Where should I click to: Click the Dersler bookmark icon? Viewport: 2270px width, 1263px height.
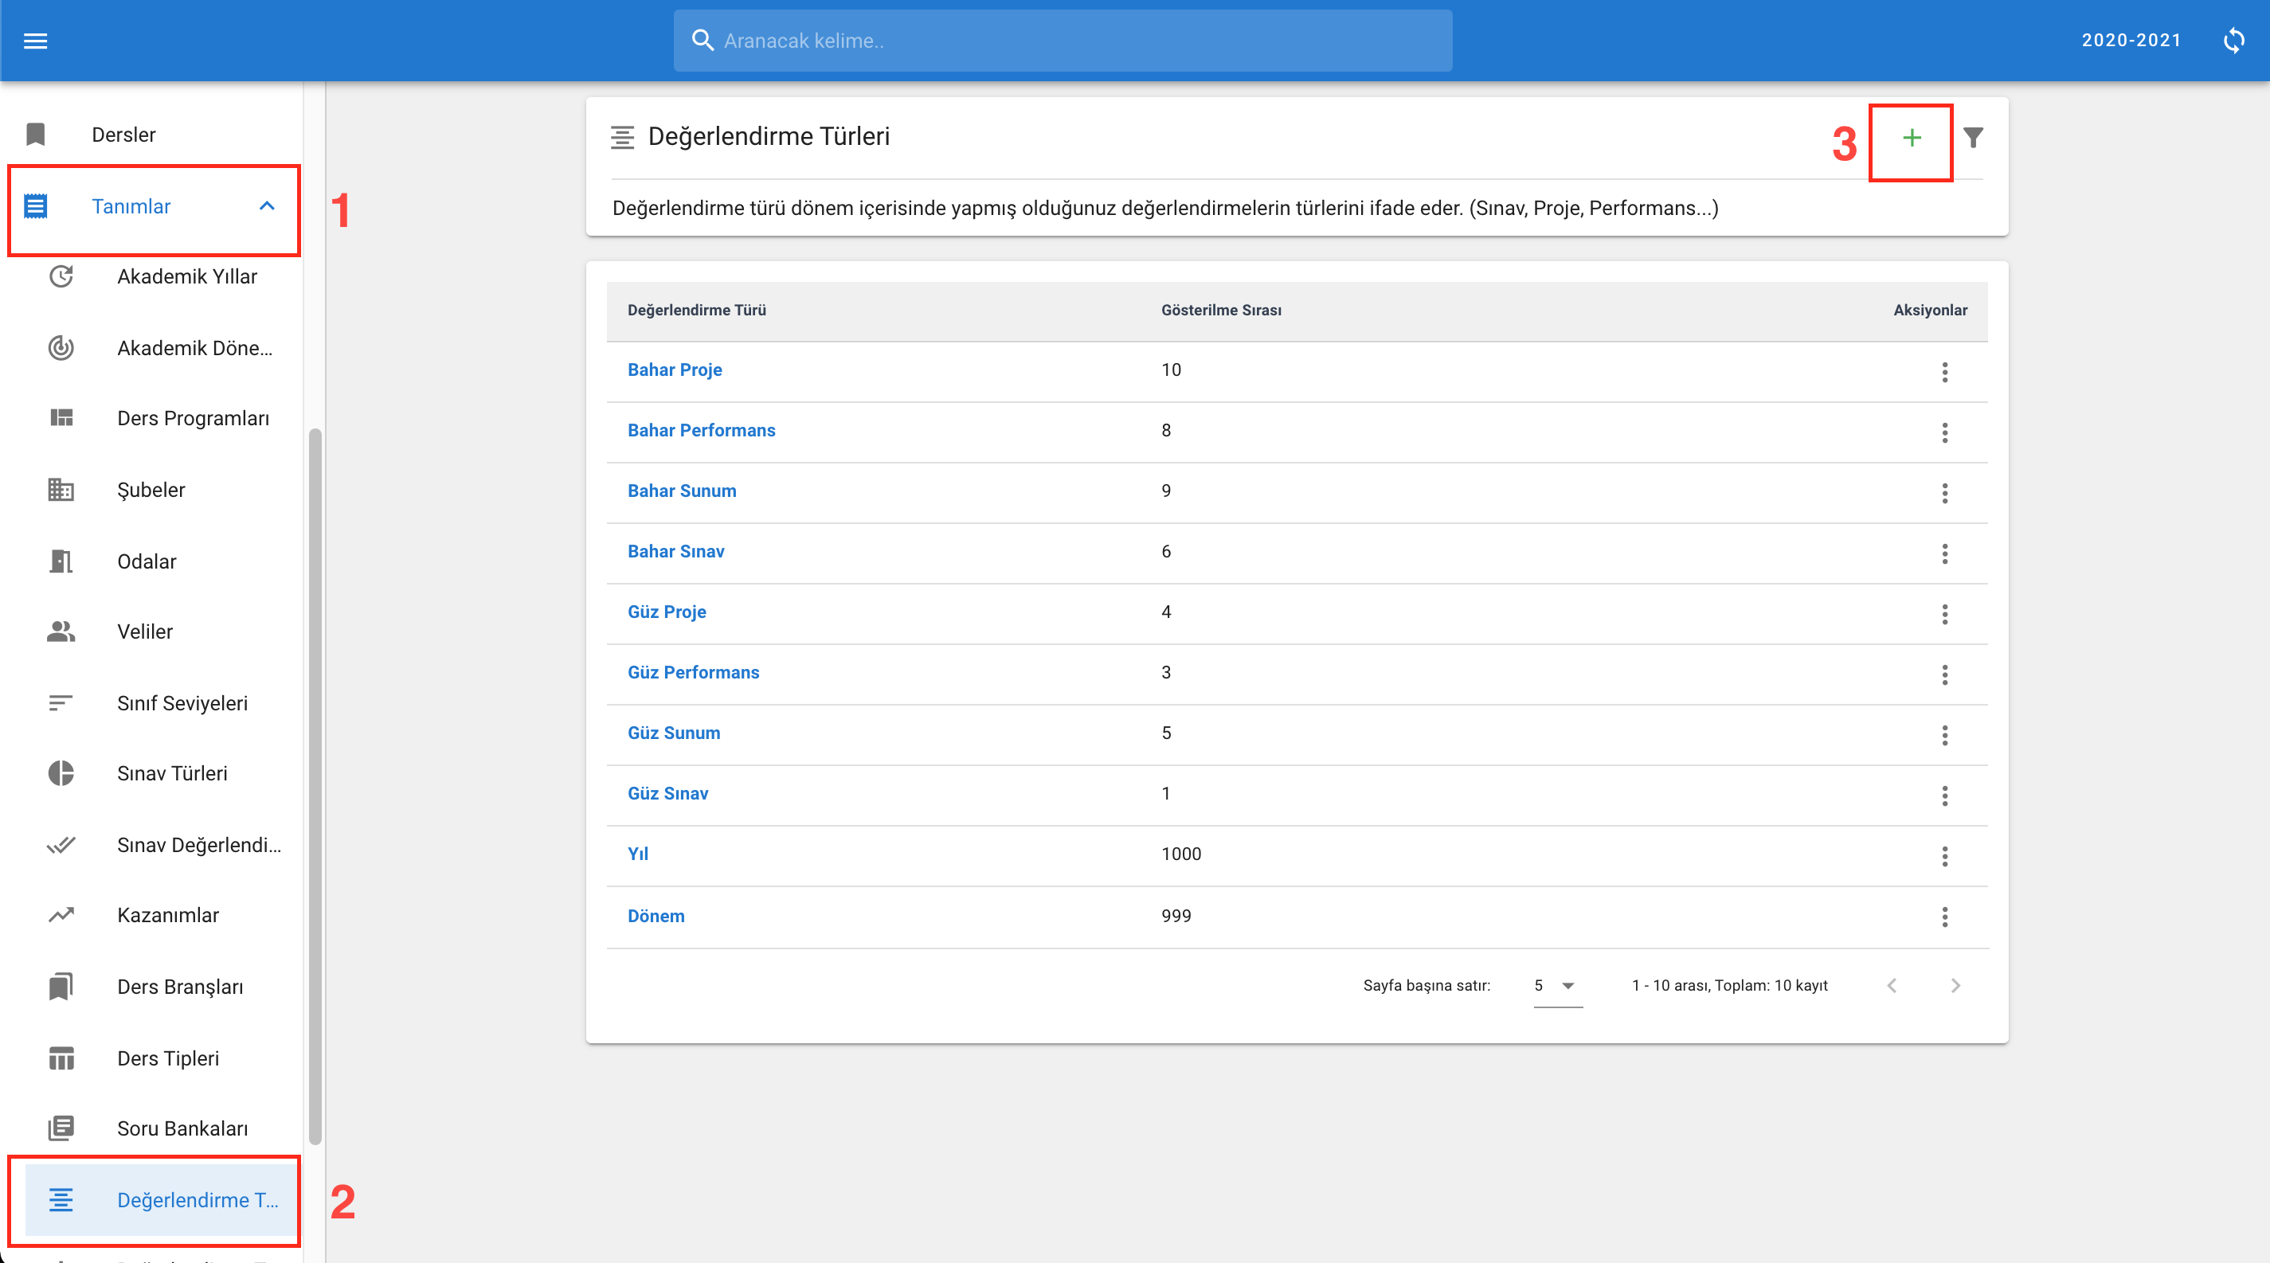coord(35,135)
